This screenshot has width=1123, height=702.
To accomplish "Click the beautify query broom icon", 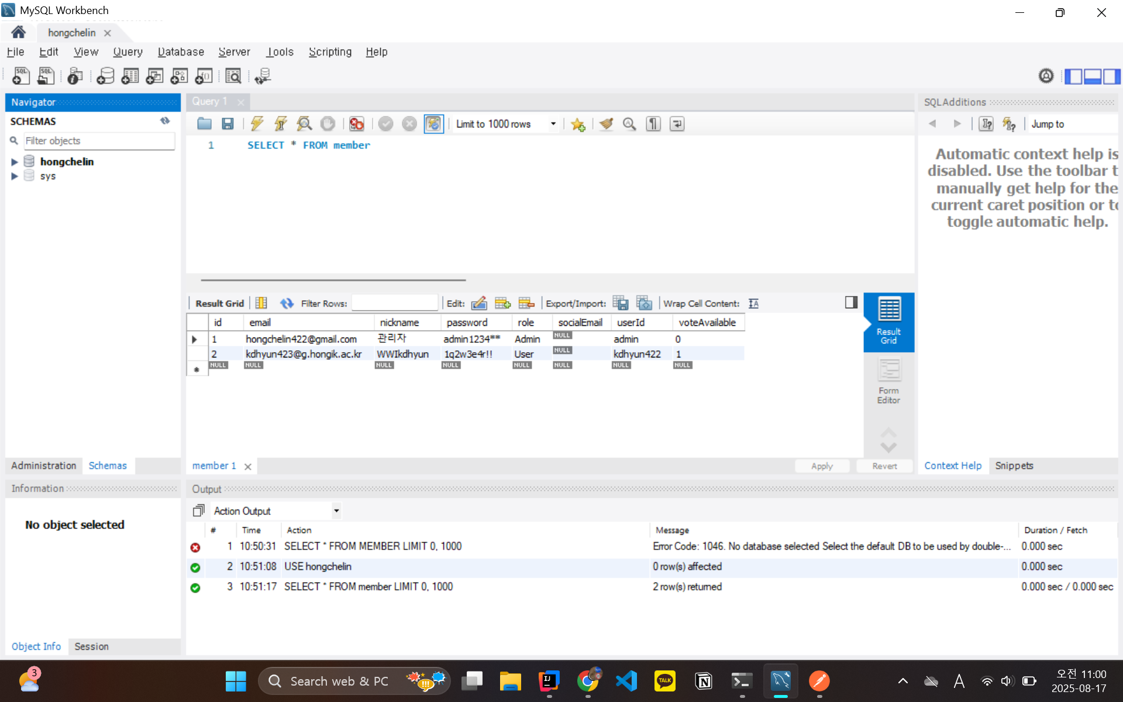I will tap(606, 124).
